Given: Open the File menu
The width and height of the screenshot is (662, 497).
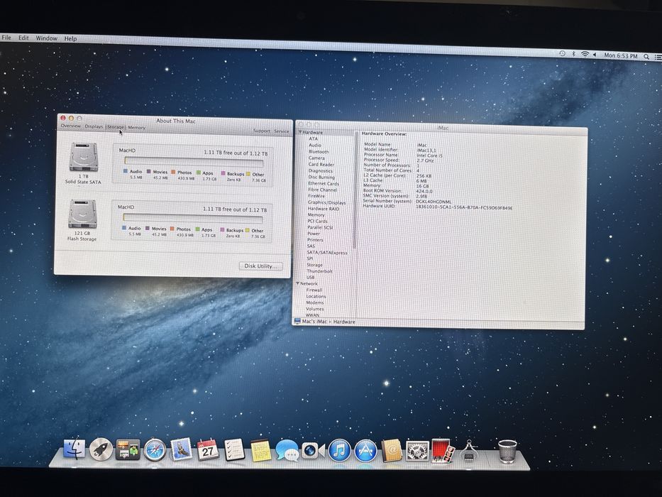Looking at the screenshot, I should click(6, 37).
